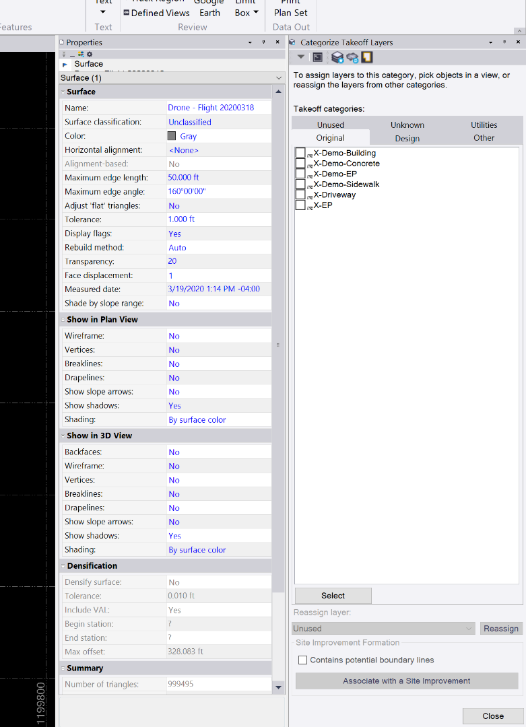Click the command pane icon in Takeoff toolbar
Viewport: 526px width, 727px height.
click(x=318, y=57)
